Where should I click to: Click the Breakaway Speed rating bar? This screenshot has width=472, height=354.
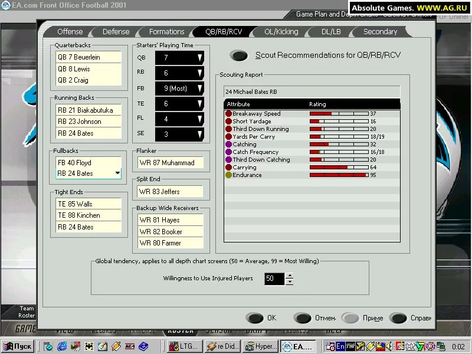coord(339,113)
